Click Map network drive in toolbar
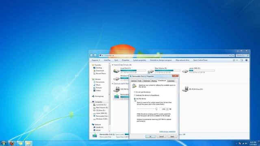 (182, 60)
